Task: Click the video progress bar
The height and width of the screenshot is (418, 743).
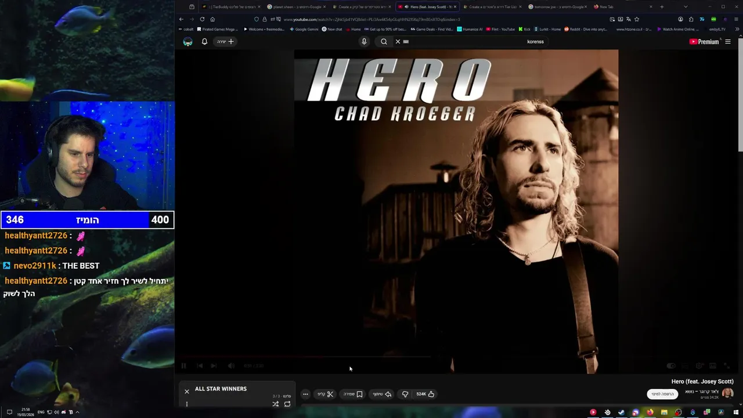Action: point(456,357)
